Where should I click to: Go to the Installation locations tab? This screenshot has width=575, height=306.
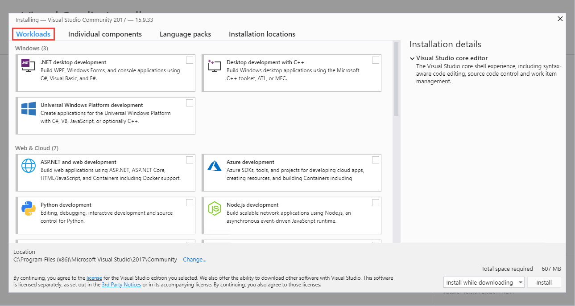point(262,34)
